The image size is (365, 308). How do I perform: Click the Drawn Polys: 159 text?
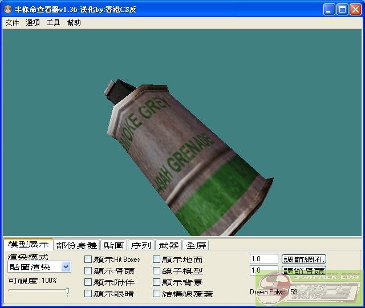tap(274, 292)
